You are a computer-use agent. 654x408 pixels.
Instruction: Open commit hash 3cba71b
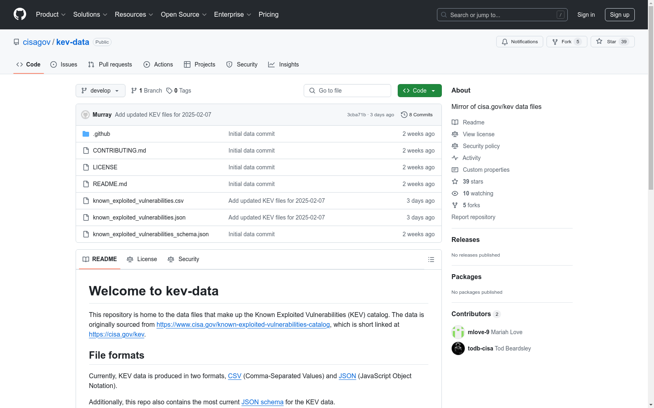(356, 115)
